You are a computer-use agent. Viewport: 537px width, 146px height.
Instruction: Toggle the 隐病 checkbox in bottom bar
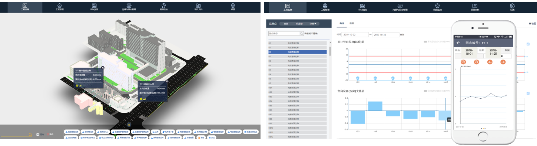pos(38,134)
